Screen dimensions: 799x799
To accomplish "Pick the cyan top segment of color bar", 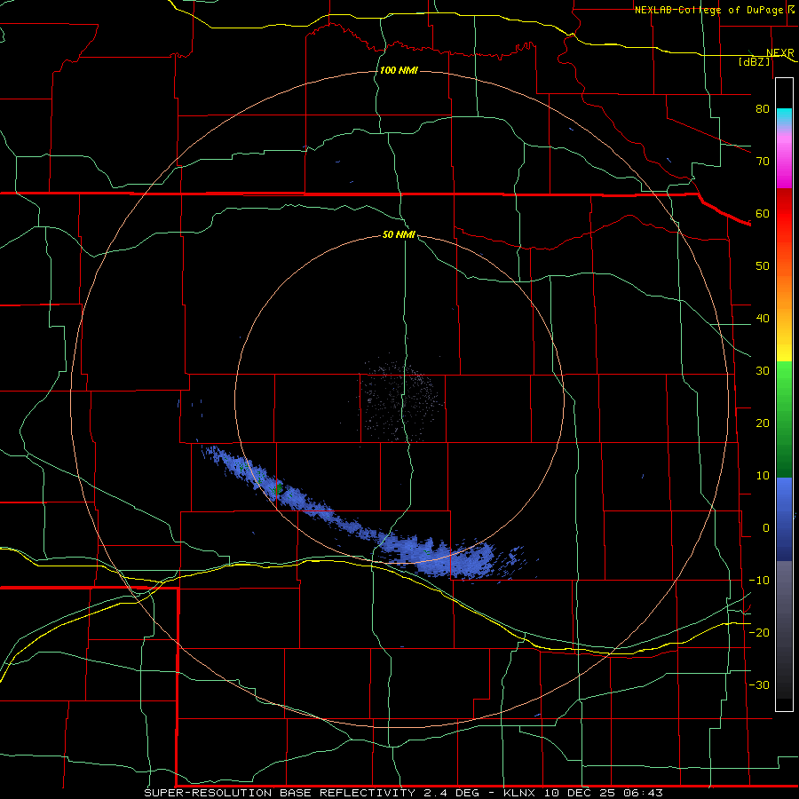I will pos(784,117).
